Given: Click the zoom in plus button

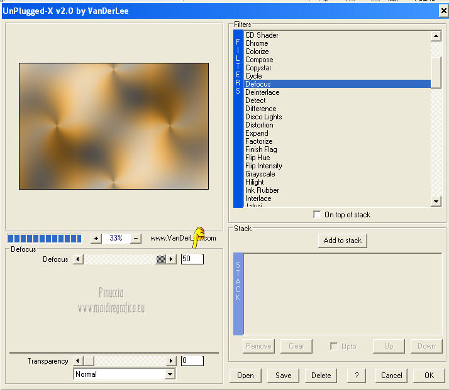Looking at the screenshot, I should click(96, 238).
